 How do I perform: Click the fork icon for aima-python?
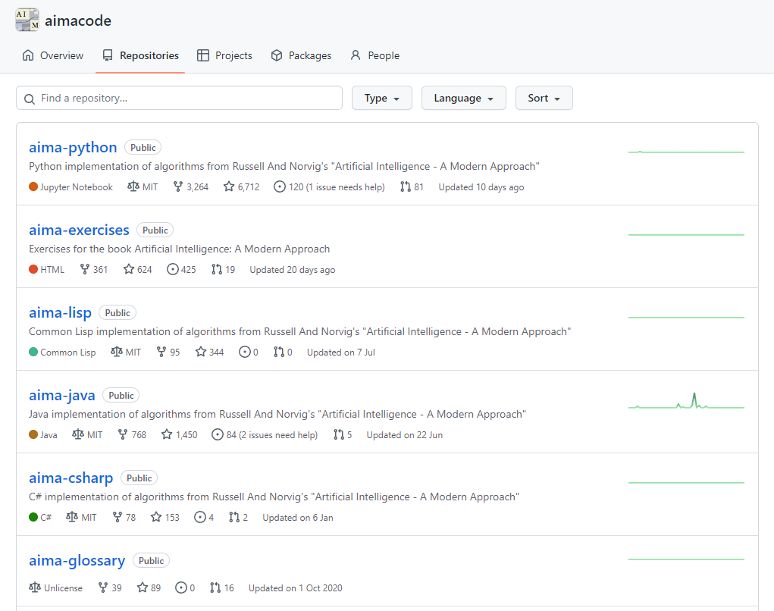pyautogui.click(x=178, y=186)
